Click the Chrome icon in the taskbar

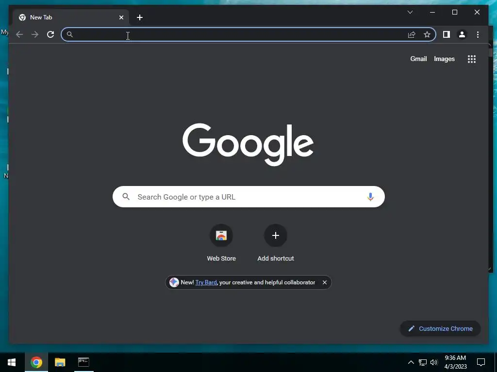[36, 362]
